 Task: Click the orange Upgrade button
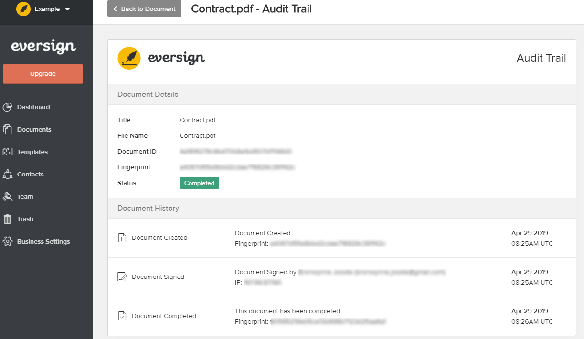tap(43, 74)
